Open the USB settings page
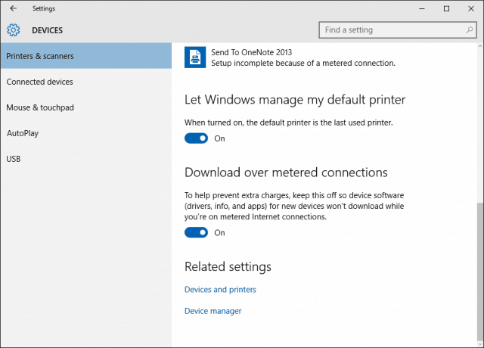484x348 pixels. [x=86, y=159]
